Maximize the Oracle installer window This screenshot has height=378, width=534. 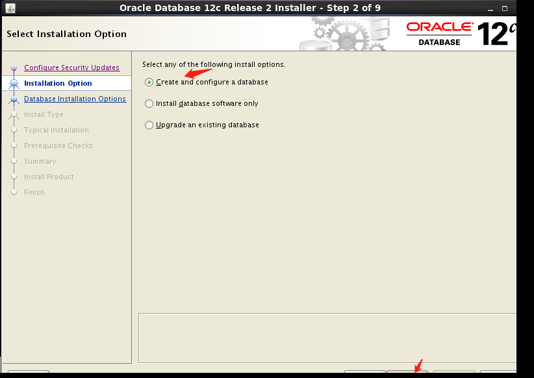505,8
